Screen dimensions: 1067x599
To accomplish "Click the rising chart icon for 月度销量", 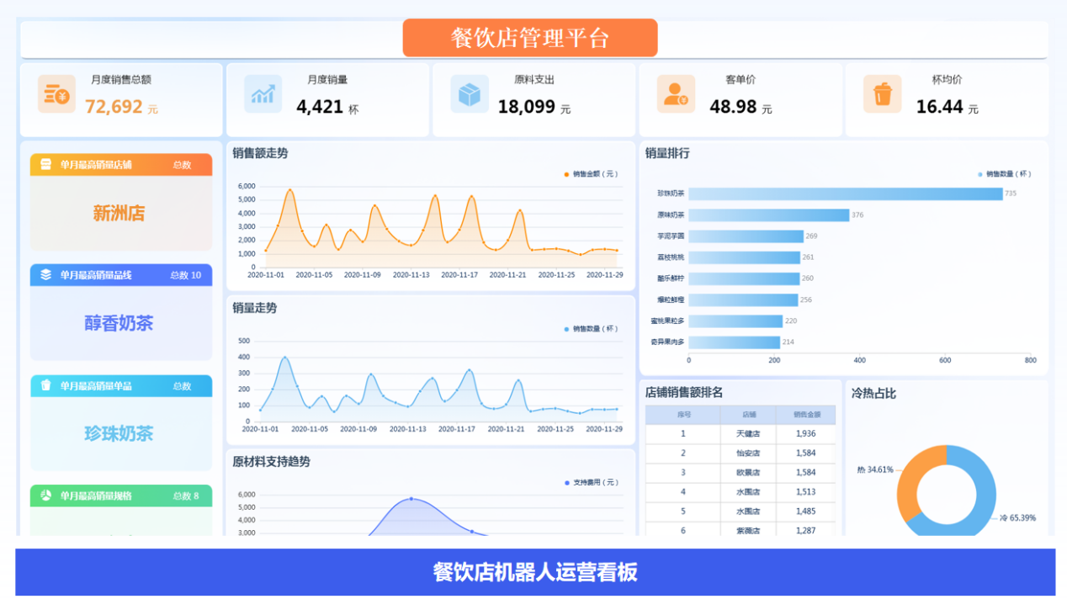I will click(263, 94).
